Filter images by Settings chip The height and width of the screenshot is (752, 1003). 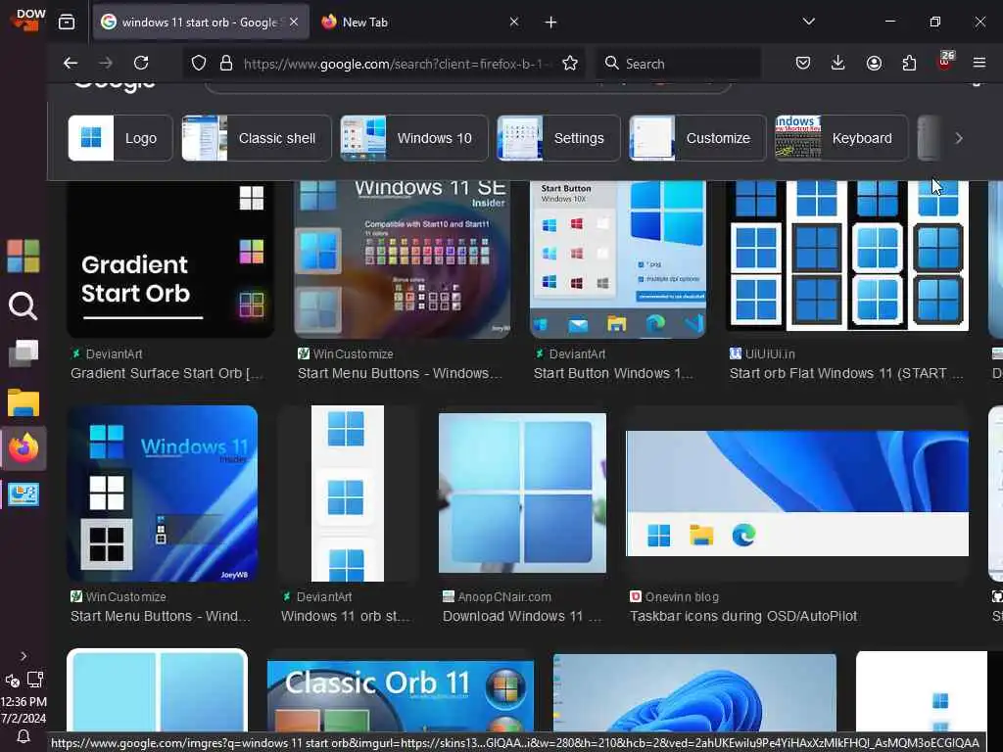(x=558, y=138)
